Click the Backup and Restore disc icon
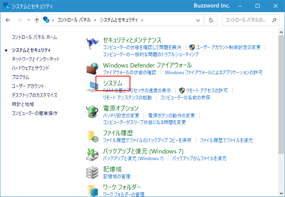This screenshot has height=197, width=285. point(92,155)
